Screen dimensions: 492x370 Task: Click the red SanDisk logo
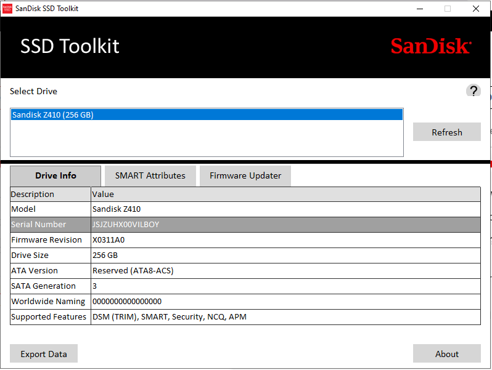tap(431, 46)
